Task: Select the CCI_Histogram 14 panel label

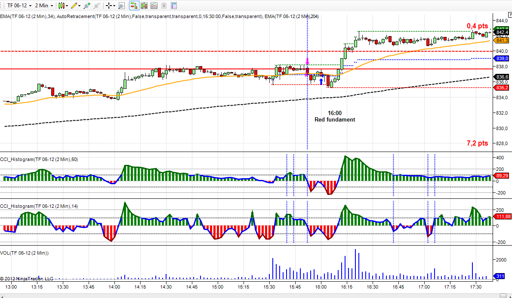Action: [39, 206]
